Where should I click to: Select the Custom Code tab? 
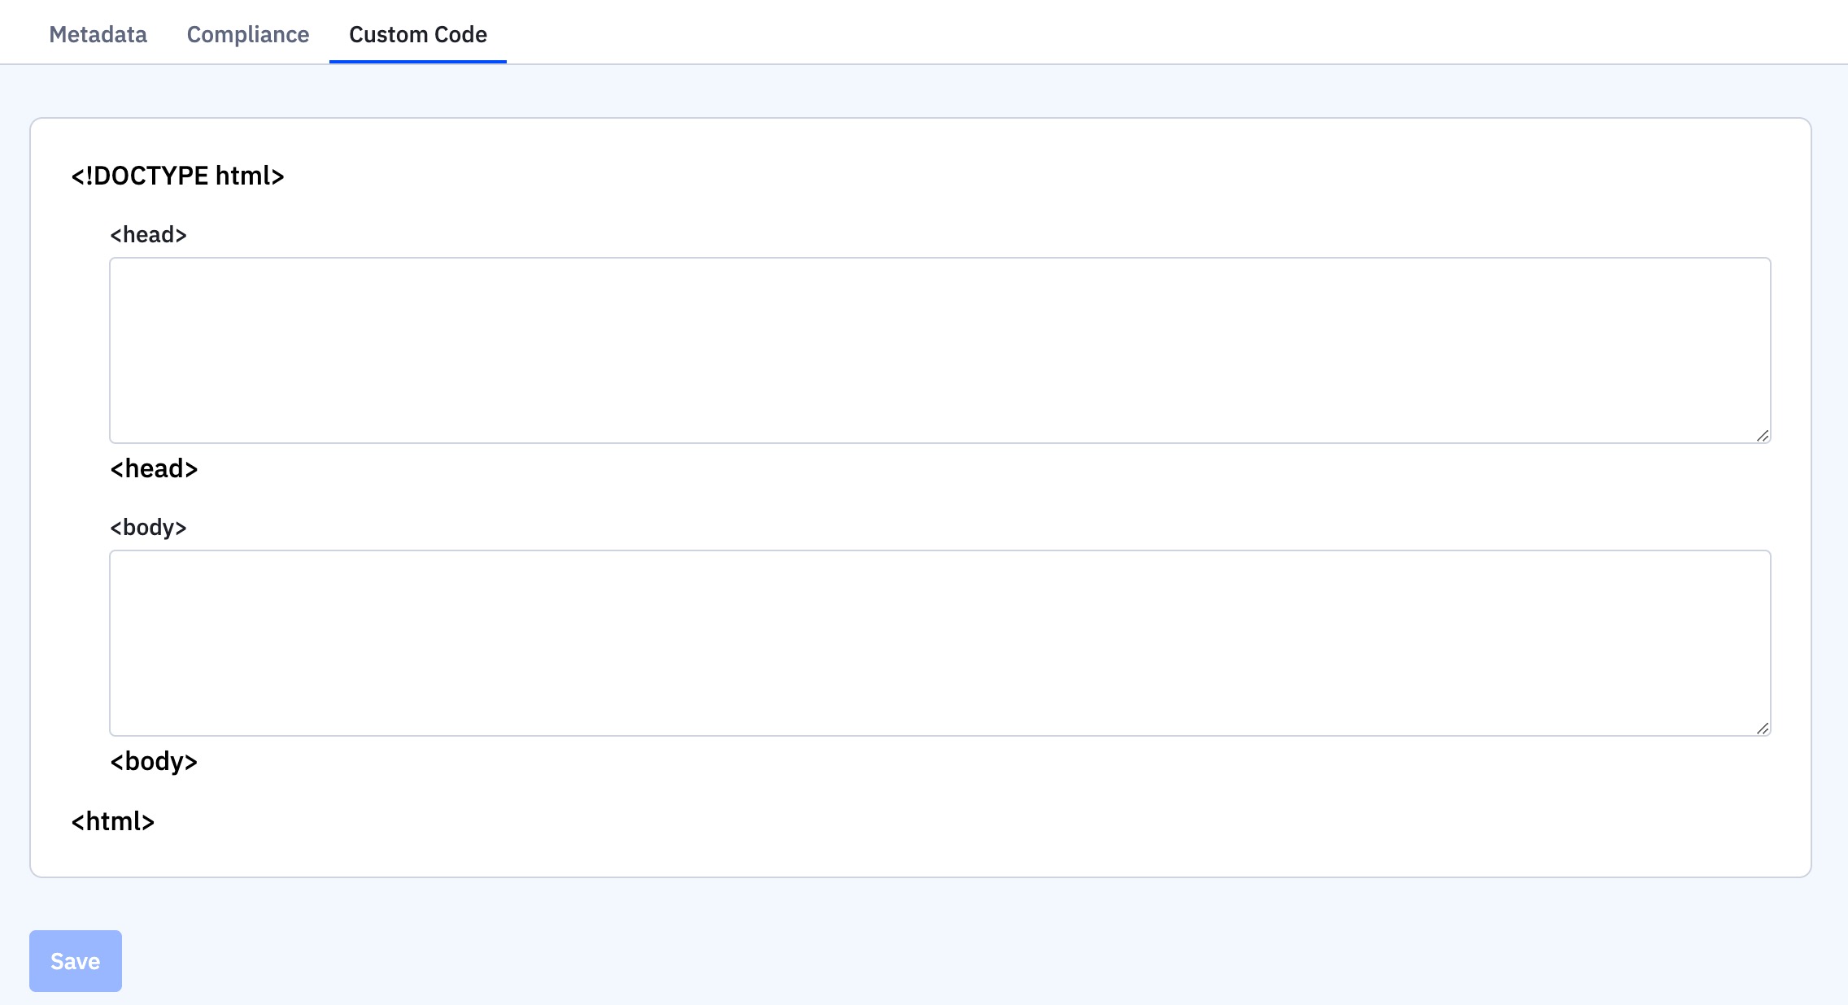click(x=417, y=34)
